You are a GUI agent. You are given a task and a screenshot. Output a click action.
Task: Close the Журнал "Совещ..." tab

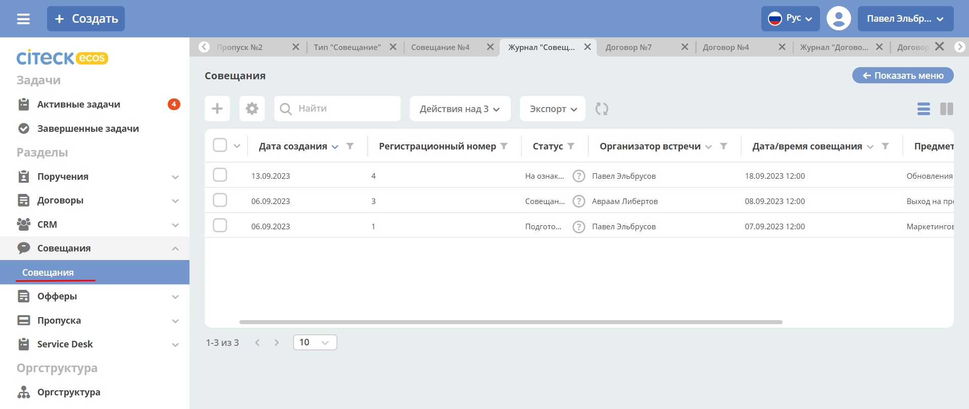click(588, 47)
